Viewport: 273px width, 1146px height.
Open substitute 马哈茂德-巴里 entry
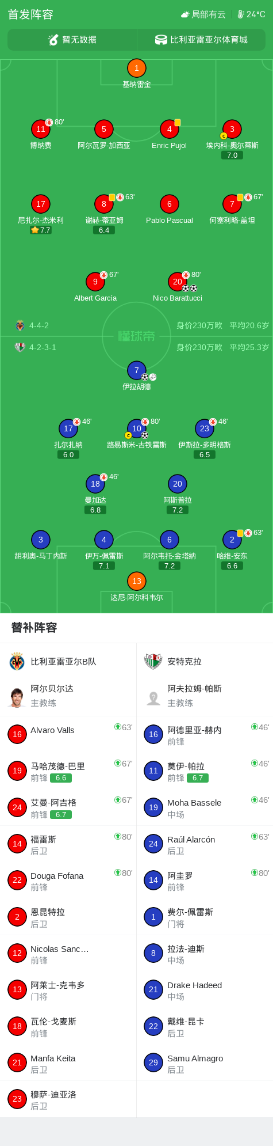coord(68,771)
